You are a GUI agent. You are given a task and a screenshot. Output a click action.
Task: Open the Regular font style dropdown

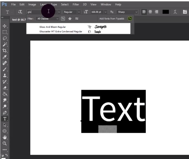coord(72,12)
